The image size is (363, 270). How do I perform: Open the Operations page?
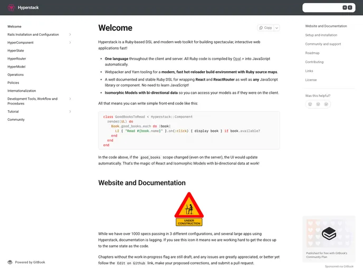pyautogui.click(x=15, y=75)
